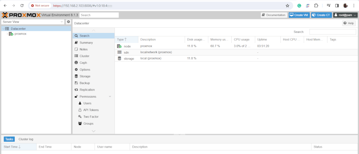Open the Search menu item

tap(93, 36)
